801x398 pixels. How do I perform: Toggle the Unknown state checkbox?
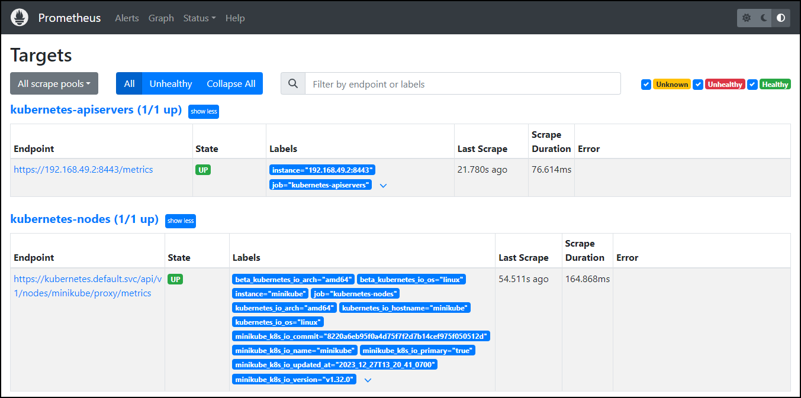click(x=646, y=85)
